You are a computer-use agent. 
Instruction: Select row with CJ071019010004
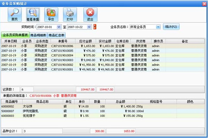point(103,55)
